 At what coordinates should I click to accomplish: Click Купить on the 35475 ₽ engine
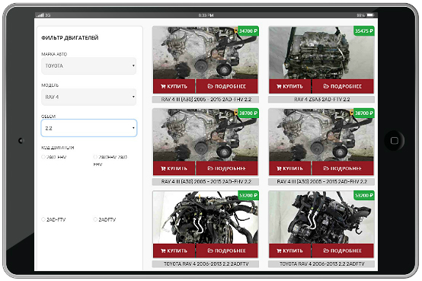[290, 86]
